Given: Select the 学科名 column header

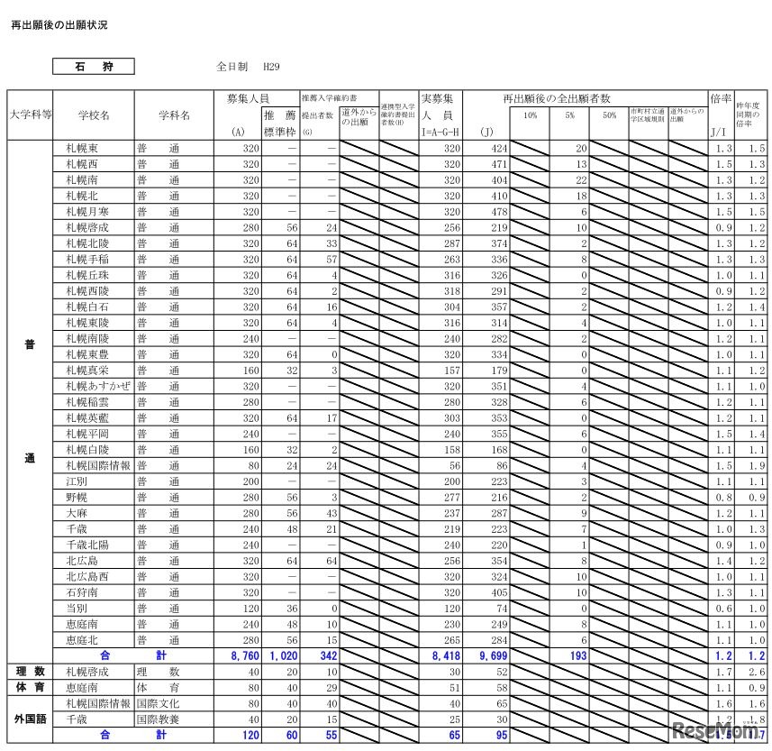Looking at the screenshot, I should pos(174,114).
